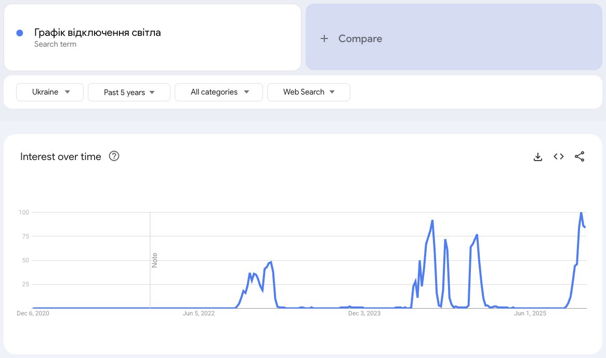This screenshot has height=358, width=606.
Task: Click the Interest over time heading
Action: [x=61, y=156]
